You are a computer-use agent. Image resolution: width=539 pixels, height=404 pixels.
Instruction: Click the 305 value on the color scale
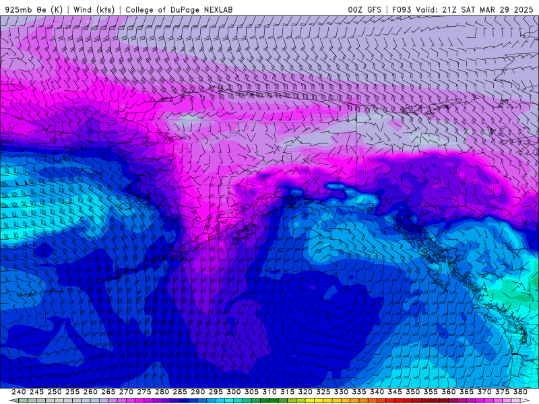pyautogui.click(x=251, y=392)
